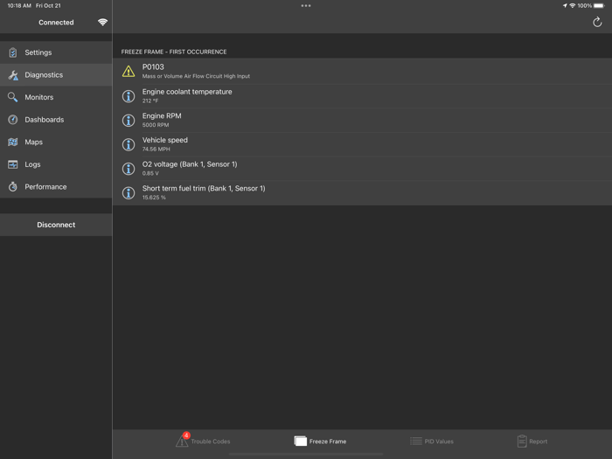Click the Vehicle speed label
This screenshot has width=612, height=459.
point(164,140)
